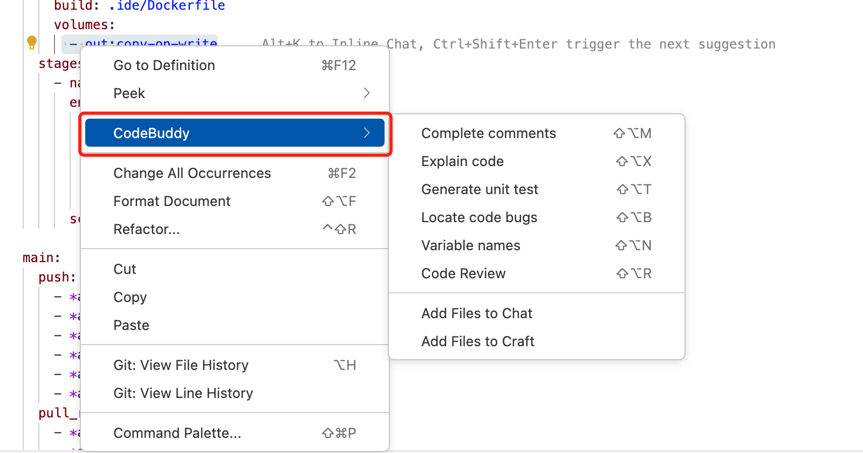Open Git: View File History
Screen dimensions: 863x453
235,365
